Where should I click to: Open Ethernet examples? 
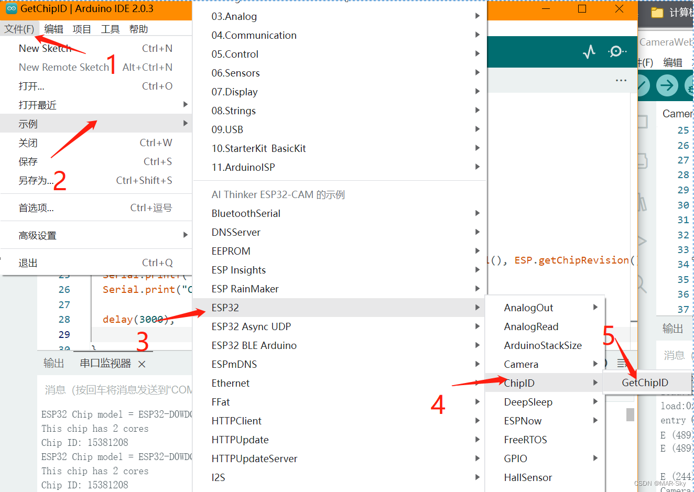point(340,383)
